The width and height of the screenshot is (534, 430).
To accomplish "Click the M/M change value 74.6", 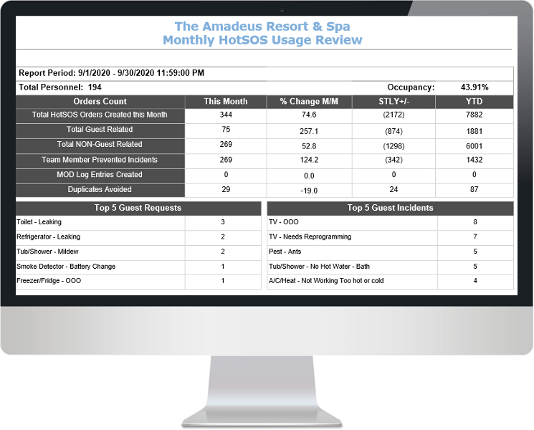I will point(309,115).
